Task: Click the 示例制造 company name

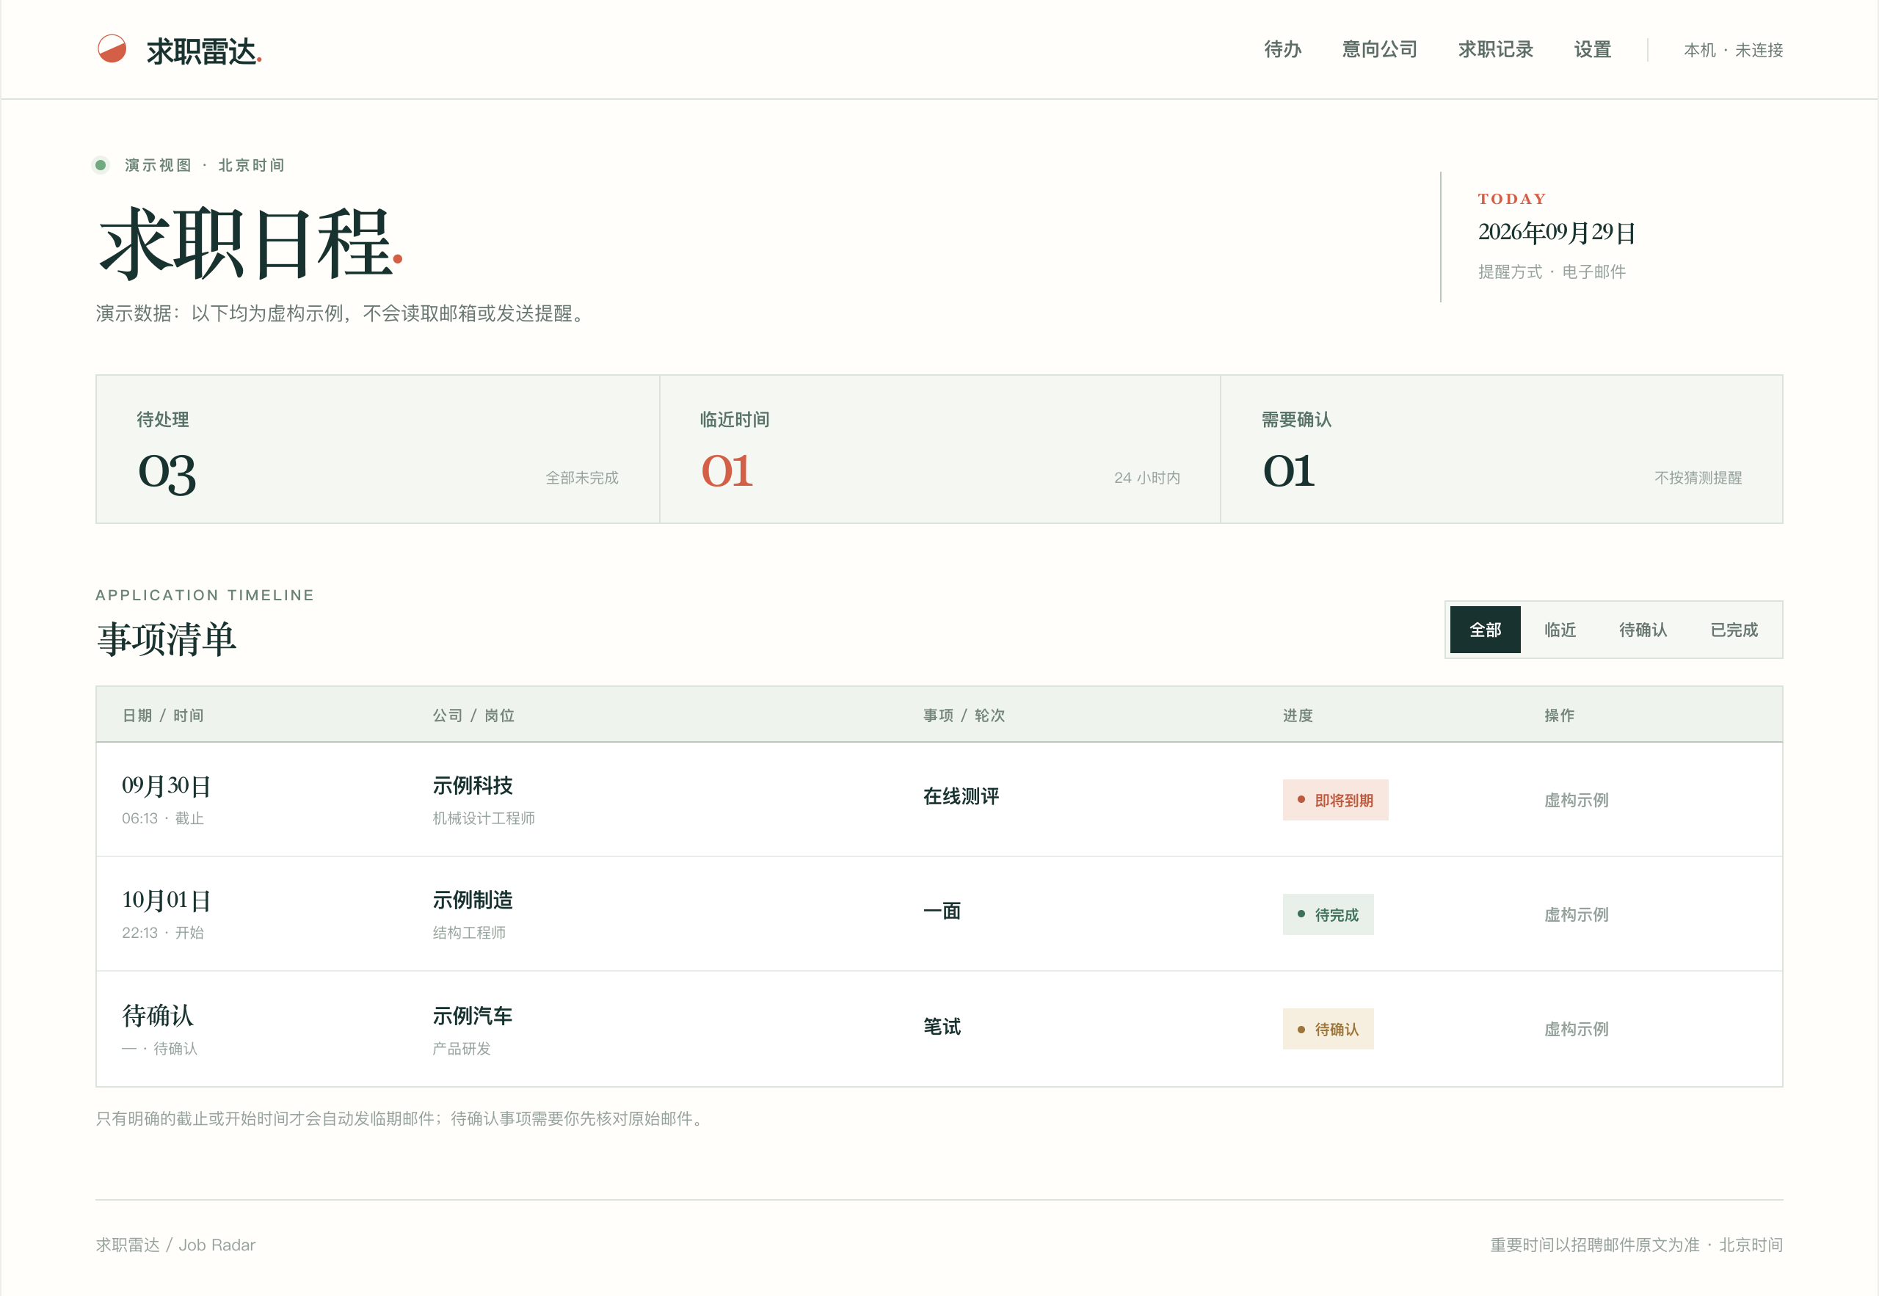Action: [473, 900]
